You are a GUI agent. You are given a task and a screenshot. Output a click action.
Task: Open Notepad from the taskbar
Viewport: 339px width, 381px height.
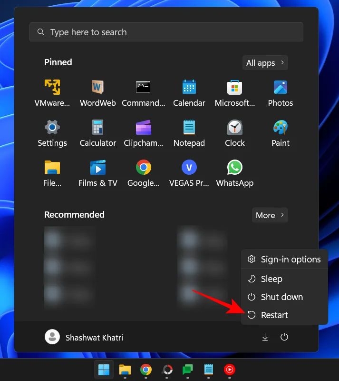pos(209,370)
